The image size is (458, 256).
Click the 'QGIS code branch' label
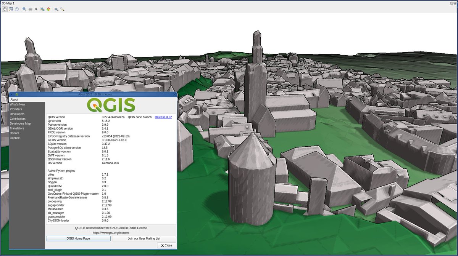click(140, 117)
